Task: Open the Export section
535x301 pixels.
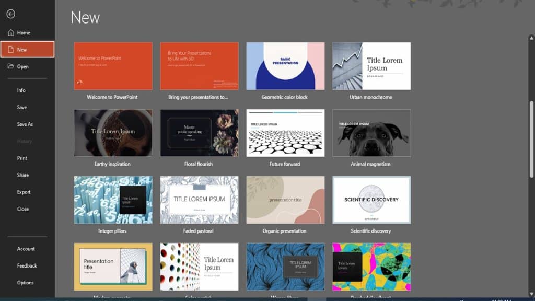Action: 24,192
